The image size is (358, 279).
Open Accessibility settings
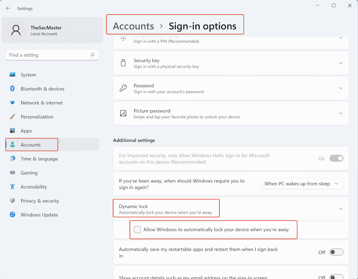tap(52, 187)
